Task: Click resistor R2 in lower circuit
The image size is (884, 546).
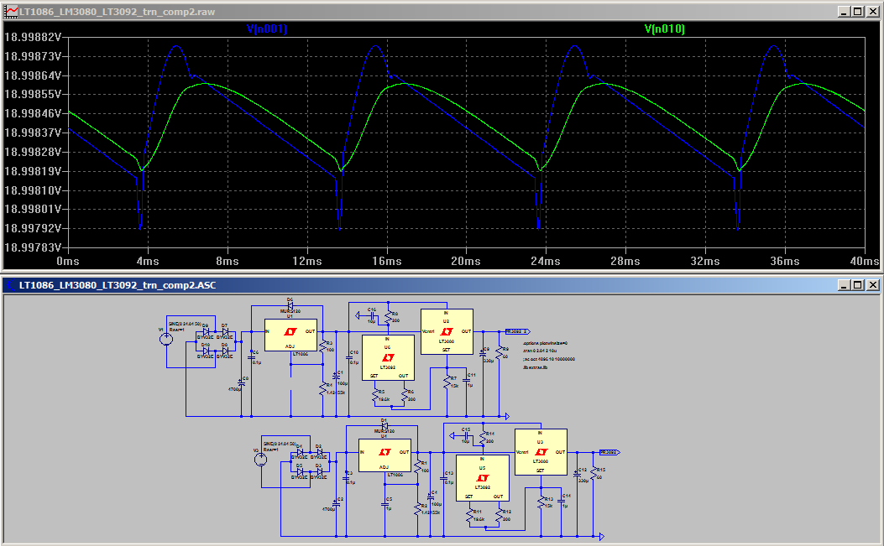Action: (418, 509)
